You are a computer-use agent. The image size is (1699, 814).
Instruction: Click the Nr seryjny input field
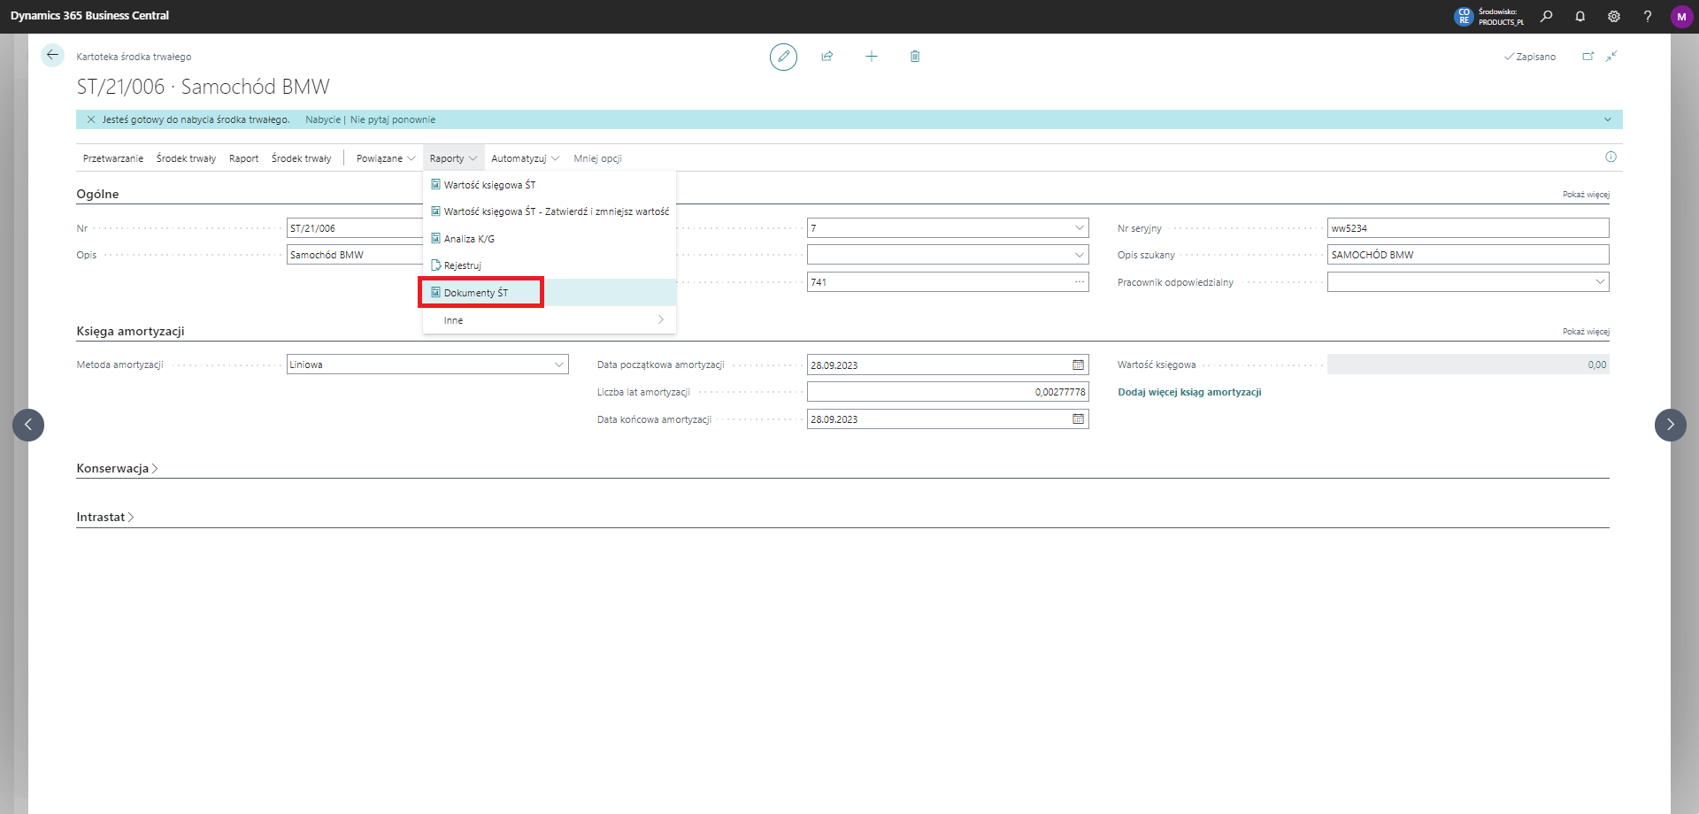[1468, 228]
